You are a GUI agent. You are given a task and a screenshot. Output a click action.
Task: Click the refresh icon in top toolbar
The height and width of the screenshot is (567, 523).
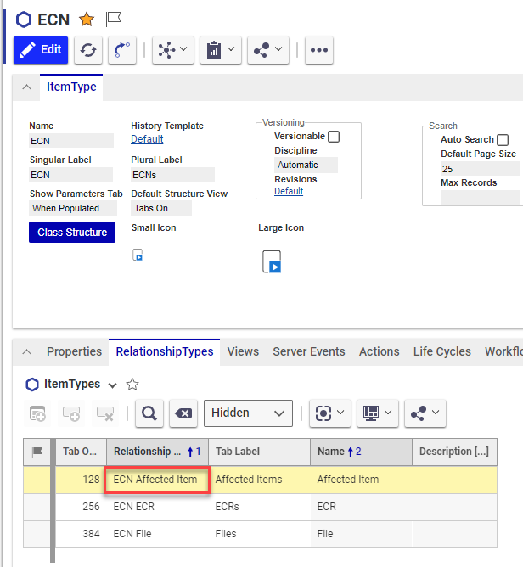(88, 50)
